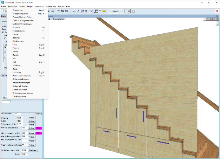Click the Hinunter gehen button

coord(58,19)
